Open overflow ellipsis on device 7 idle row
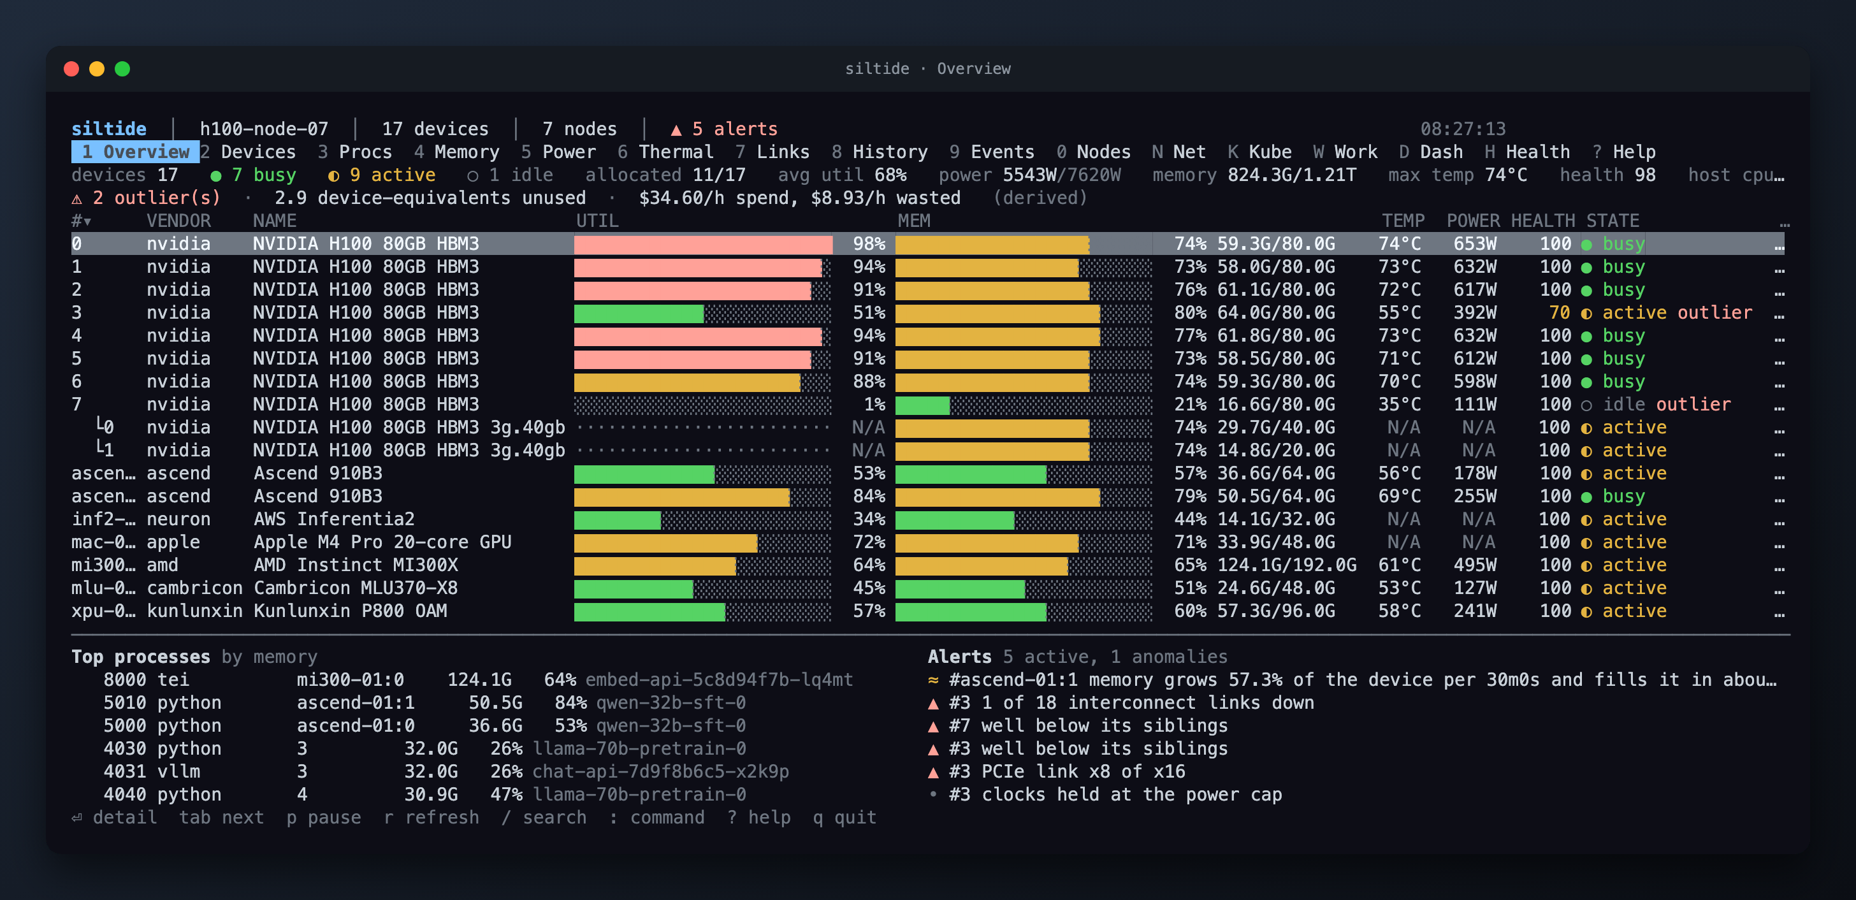1856x900 pixels. (x=1780, y=407)
